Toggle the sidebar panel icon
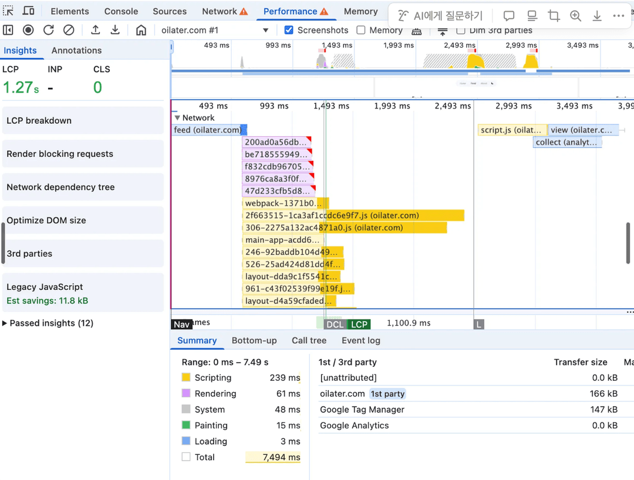 click(8, 30)
